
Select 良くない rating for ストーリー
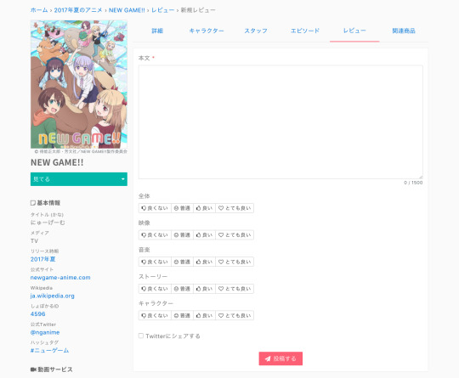point(155,289)
